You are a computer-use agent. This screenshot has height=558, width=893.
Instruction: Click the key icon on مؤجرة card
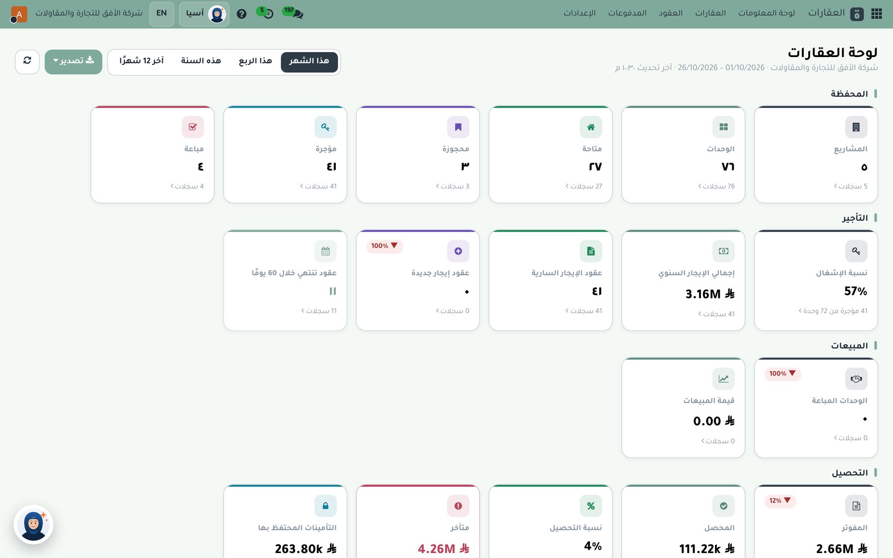325,127
